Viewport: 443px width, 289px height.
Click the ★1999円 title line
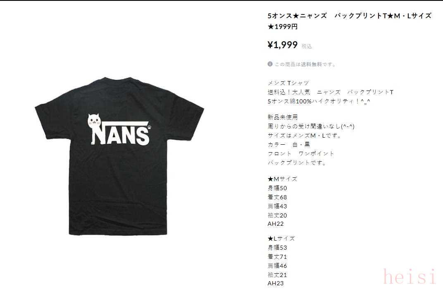[x=283, y=27]
